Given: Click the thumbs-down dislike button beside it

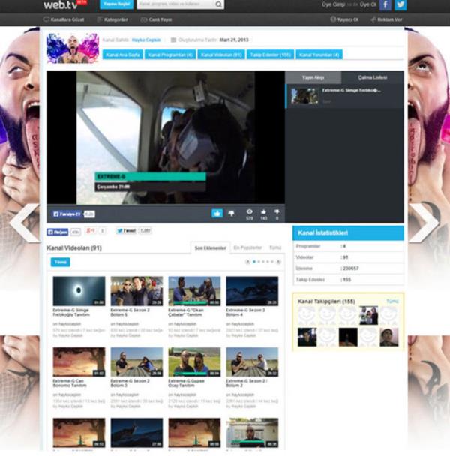Looking at the screenshot, I should [x=232, y=214].
